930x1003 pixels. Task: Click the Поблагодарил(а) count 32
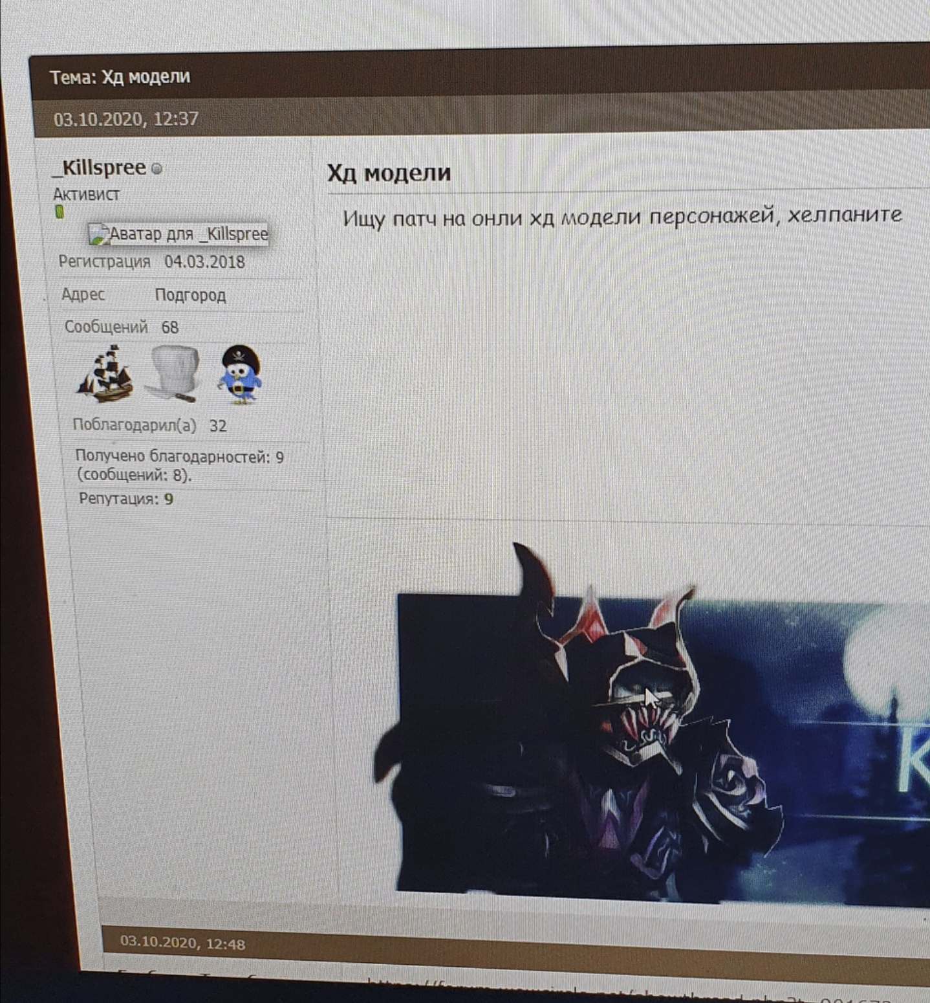(x=218, y=426)
